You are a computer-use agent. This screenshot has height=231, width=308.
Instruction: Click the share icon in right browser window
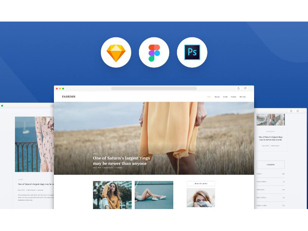click(291, 111)
